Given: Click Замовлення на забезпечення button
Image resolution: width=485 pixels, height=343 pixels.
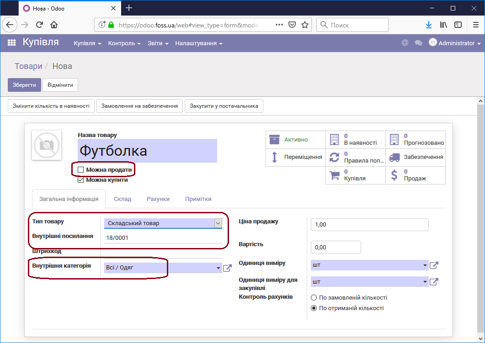Looking at the screenshot, I should pyautogui.click(x=139, y=106).
